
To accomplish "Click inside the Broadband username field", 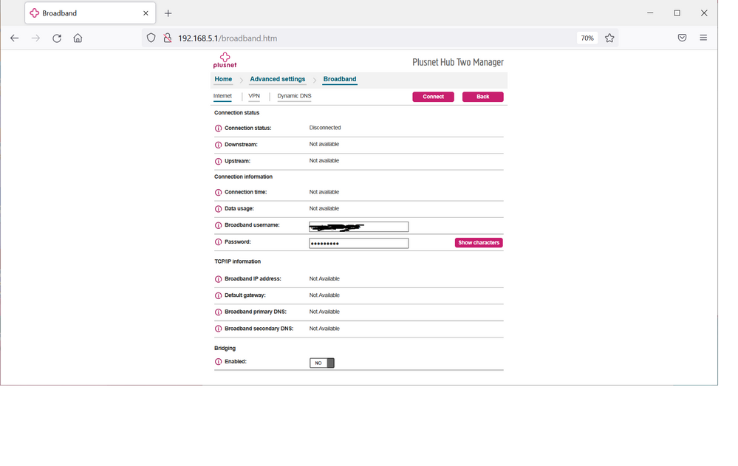I will point(358,226).
